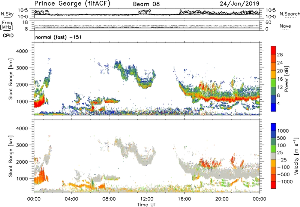Viewport: 300px width, 207px height.
Task: Click the '-1000' velocity colorbar value
Action: (285, 182)
